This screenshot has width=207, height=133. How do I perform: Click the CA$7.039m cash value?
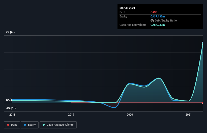point(158,25)
